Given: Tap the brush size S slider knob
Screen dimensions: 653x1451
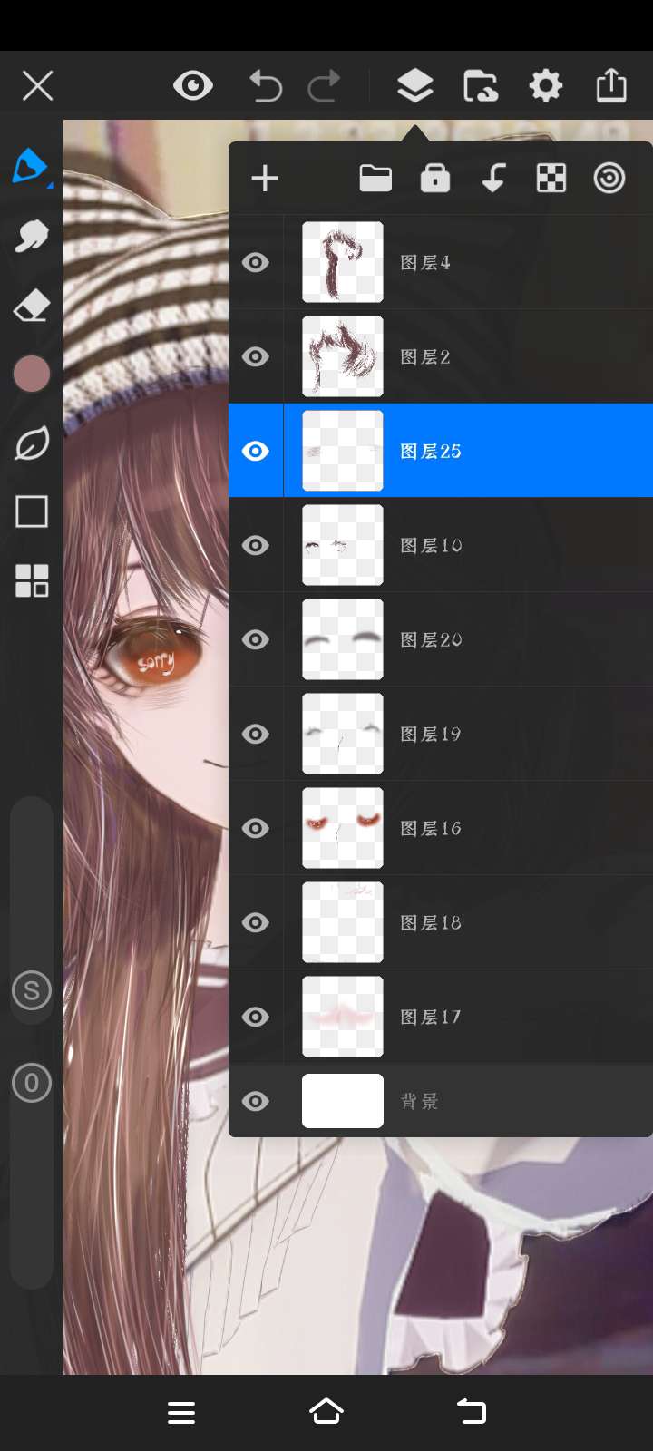Looking at the screenshot, I should point(32,990).
